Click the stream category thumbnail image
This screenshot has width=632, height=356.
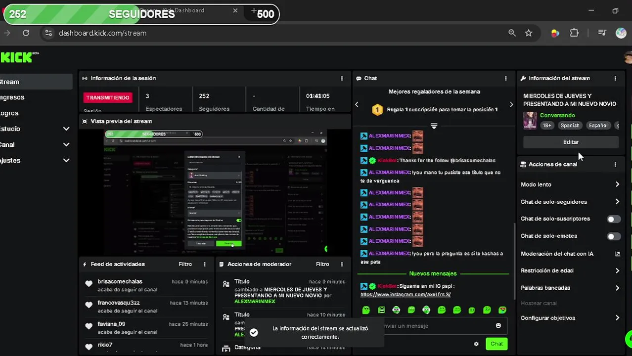click(530, 120)
